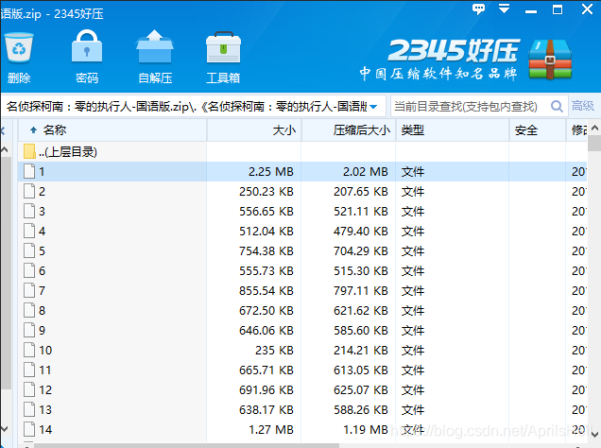Select file named 6
Viewport: 601px width, 448px height.
click(x=42, y=271)
